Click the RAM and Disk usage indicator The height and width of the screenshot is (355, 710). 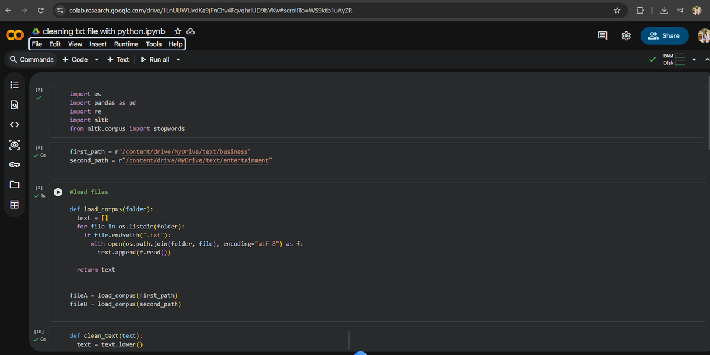click(x=673, y=59)
